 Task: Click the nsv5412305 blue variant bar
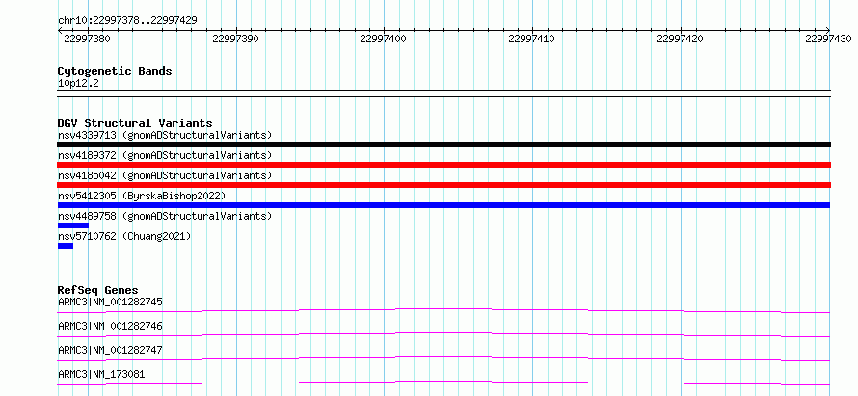(x=443, y=205)
